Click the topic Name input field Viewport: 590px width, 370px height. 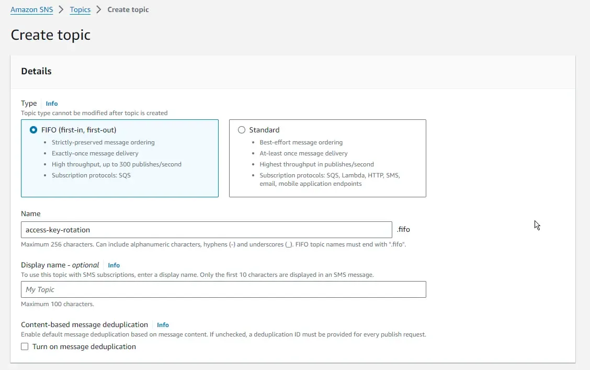206,230
